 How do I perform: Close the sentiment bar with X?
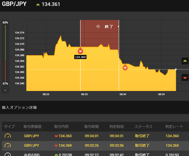5,90
